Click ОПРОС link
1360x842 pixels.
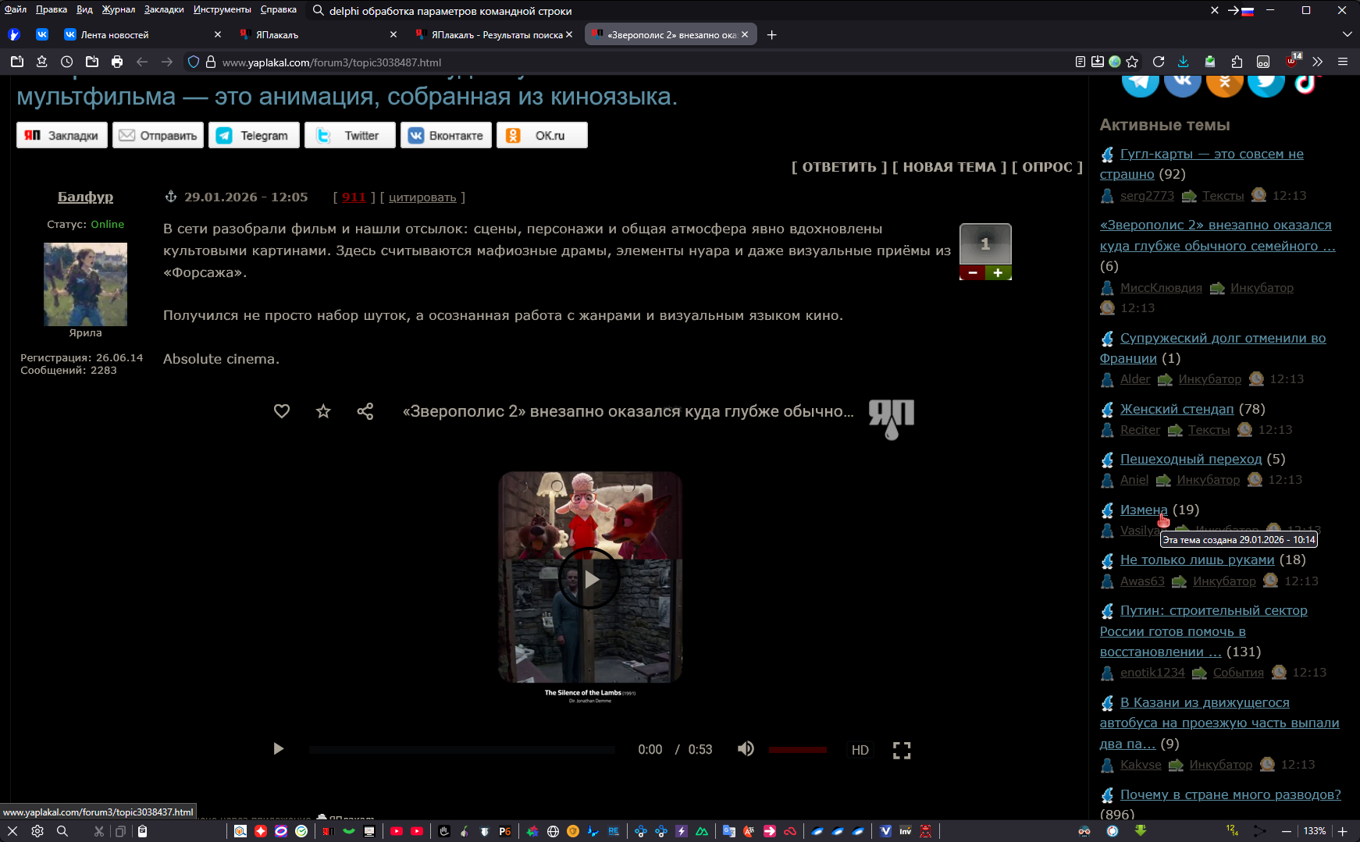pos(1047,167)
